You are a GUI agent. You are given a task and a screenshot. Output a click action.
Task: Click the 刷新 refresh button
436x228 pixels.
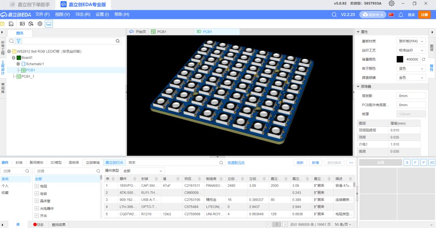(x=300, y=163)
